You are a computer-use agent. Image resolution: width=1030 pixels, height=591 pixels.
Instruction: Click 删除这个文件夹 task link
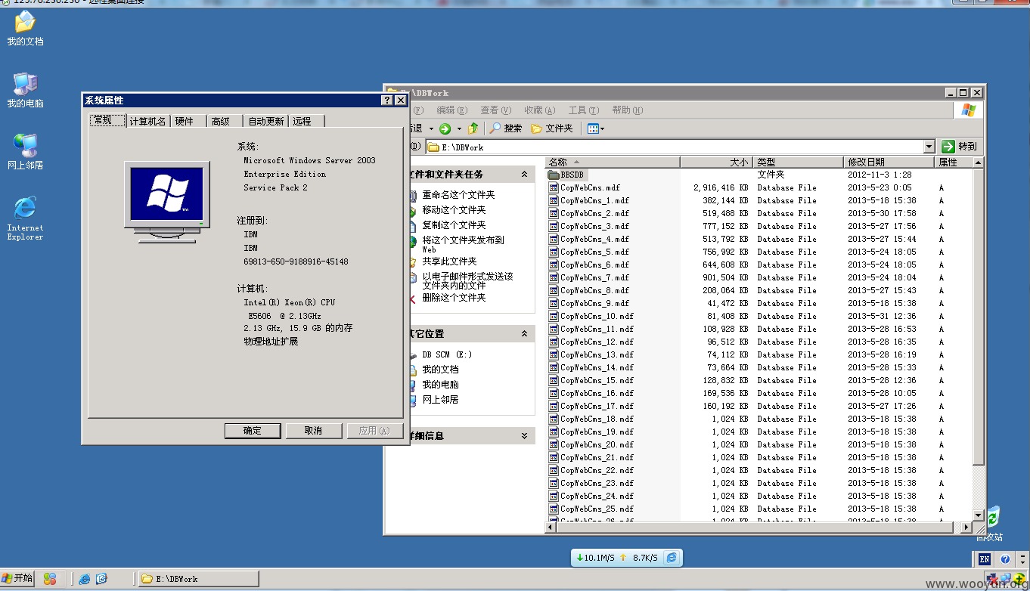(454, 298)
